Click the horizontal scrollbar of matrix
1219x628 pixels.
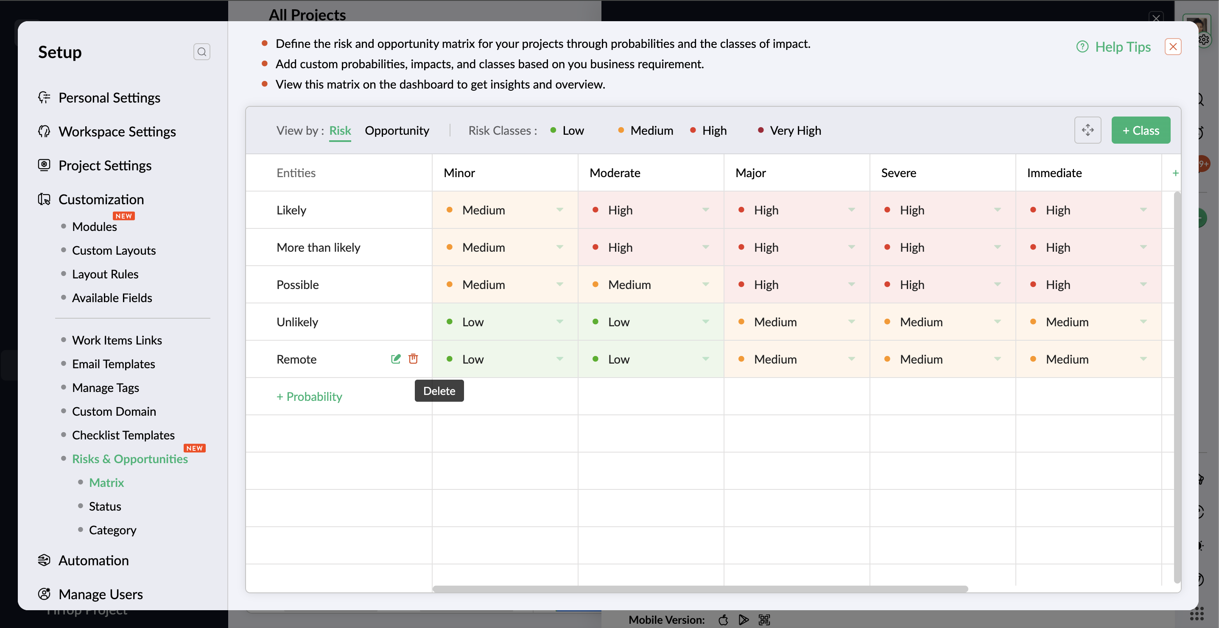coord(699,589)
